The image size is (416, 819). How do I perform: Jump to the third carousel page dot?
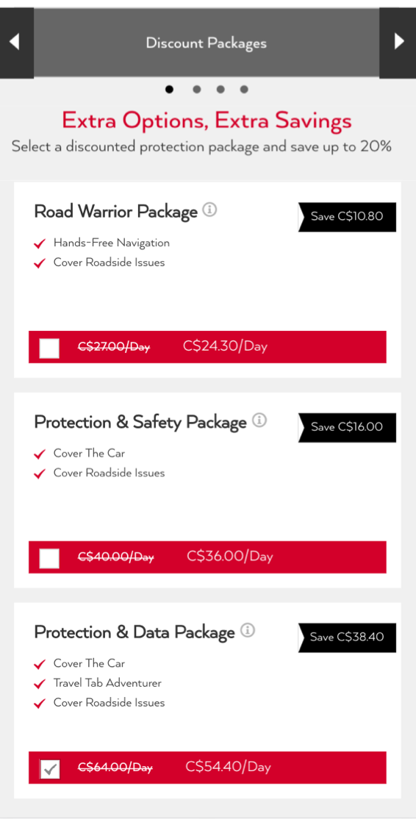click(x=220, y=89)
